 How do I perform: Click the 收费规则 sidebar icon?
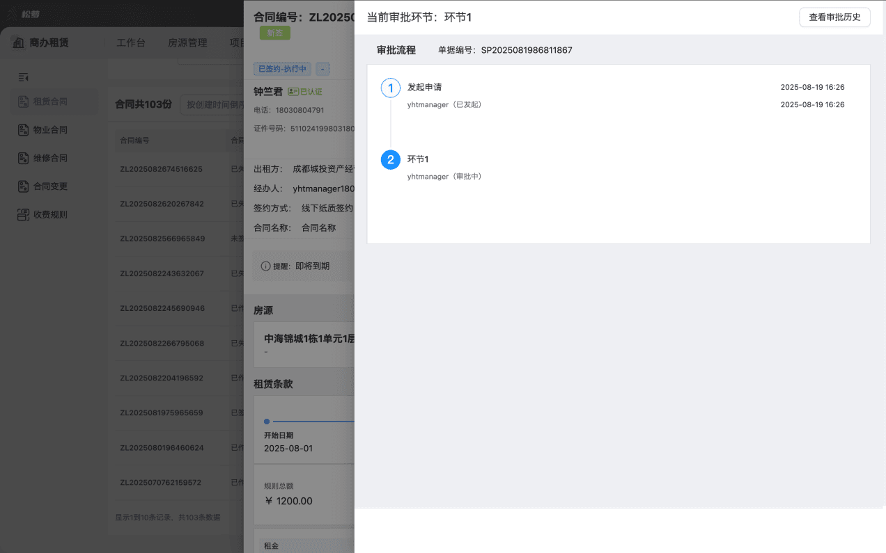[x=23, y=215]
